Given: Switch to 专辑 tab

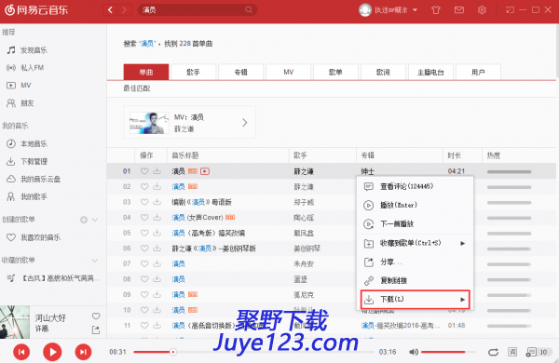Looking at the screenshot, I should point(240,73).
